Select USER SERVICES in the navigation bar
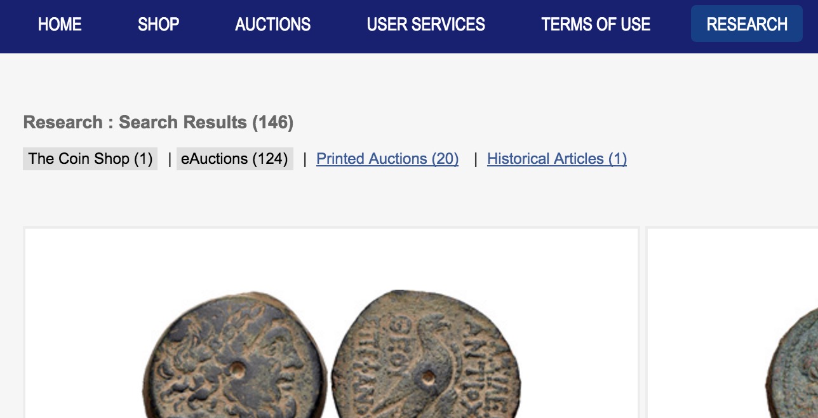818x418 pixels. point(426,25)
